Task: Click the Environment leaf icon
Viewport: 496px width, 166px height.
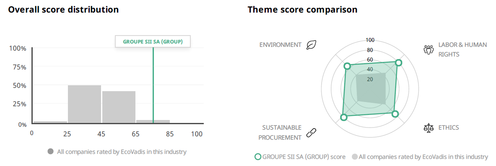Action: pyautogui.click(x=311, y=45)
